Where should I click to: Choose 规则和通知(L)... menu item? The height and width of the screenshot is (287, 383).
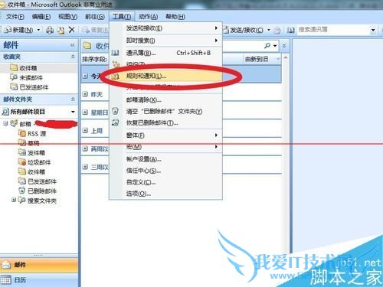(x=166, y=76)
